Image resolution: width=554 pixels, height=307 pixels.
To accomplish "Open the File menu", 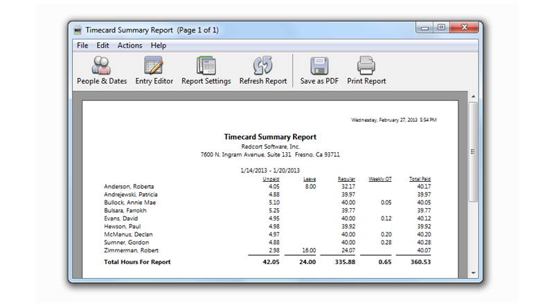I will 82,46.
